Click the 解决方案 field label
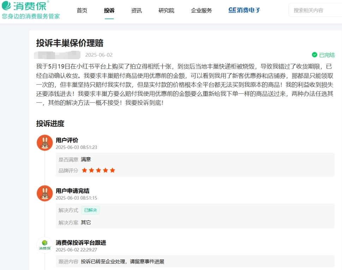Screen dimensions: 342x270 point(68,223)
